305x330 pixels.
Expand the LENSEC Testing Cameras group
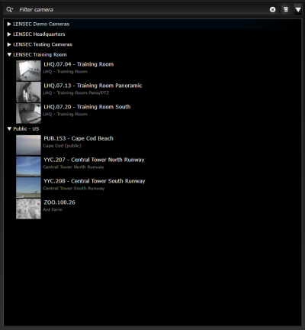(9, 44)
